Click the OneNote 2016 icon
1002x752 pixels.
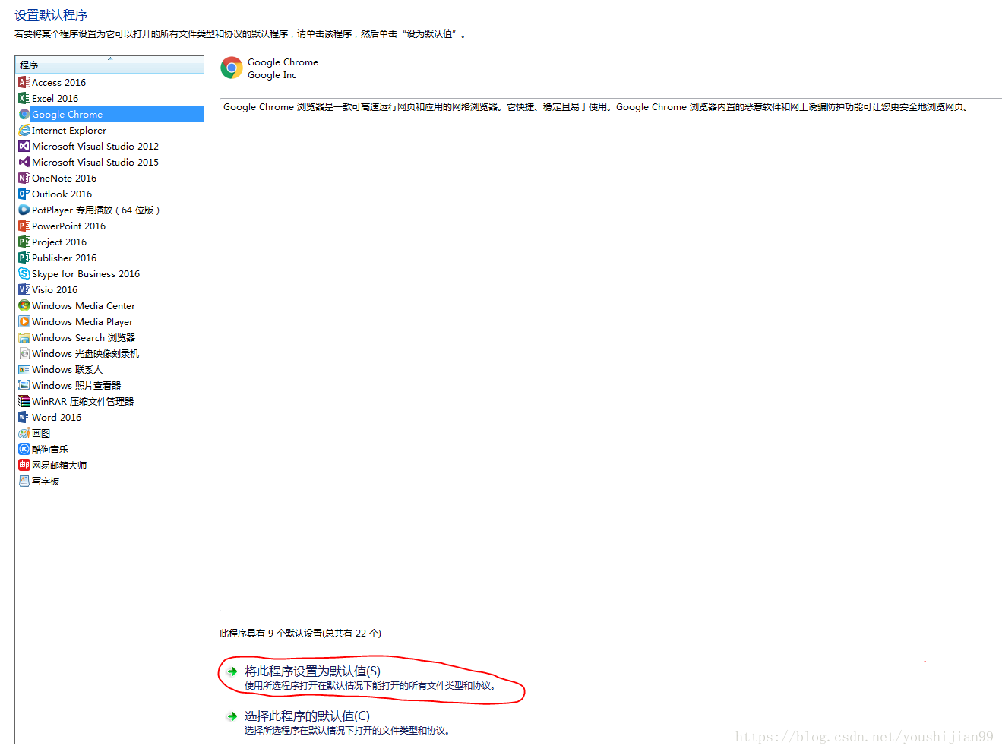coord(24,178)
